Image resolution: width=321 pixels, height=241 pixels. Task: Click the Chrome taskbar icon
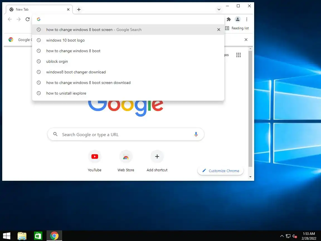click(54, 236)
